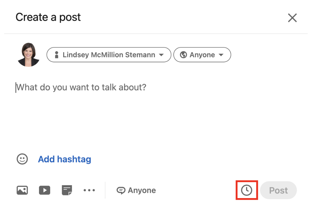Add a video using the play icon
The width and height of the screenshot is (316, 209).
(x=45, y=190)
